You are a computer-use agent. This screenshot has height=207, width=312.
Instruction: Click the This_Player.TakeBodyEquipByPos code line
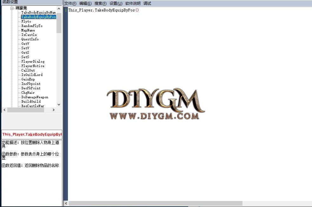click(x=103, y=10)
